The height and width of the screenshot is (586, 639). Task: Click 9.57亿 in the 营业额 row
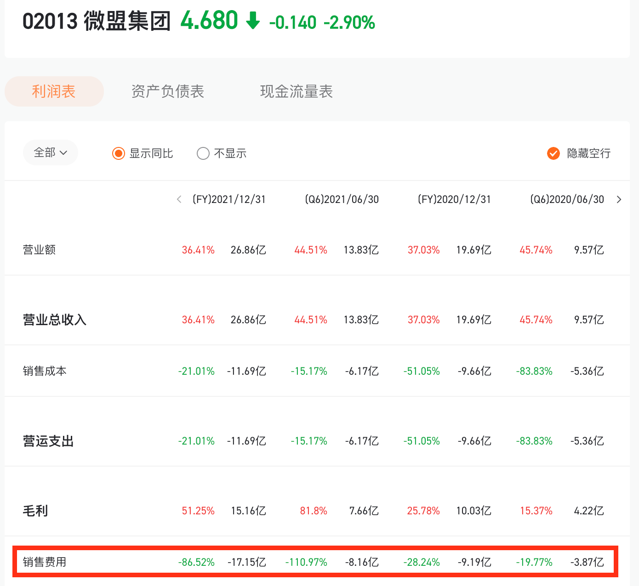[x=589, y=250]
